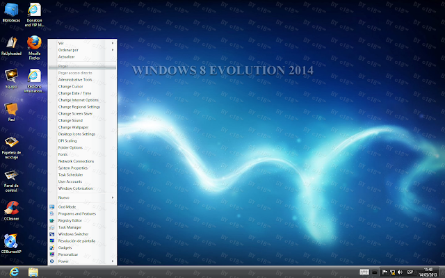Viewport: 445px width, 278px height.
Task: Choose Change Sound
Action: click(82, 120)
